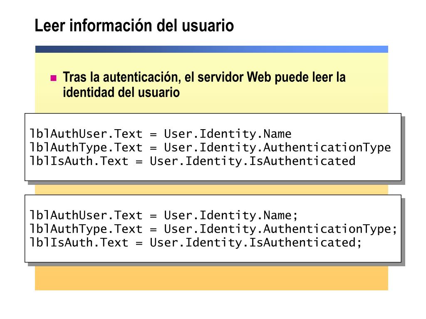Click the slide title 'Leer información del usuario'

click(134, 26)
